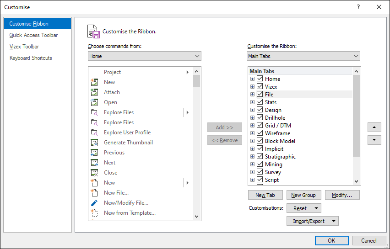This screenshot has width=390, height=249.
Task: Click the Previous command icon
Action: click(x=94, y=153)
